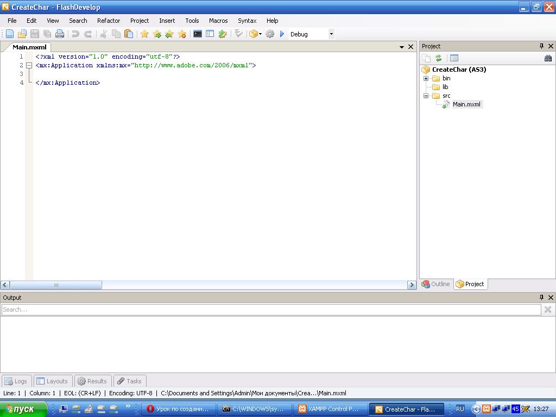Create a new document from the toolbar
The height and width of the screenshot is (417, 556).
pyautogui.click(x=10, y=34)
